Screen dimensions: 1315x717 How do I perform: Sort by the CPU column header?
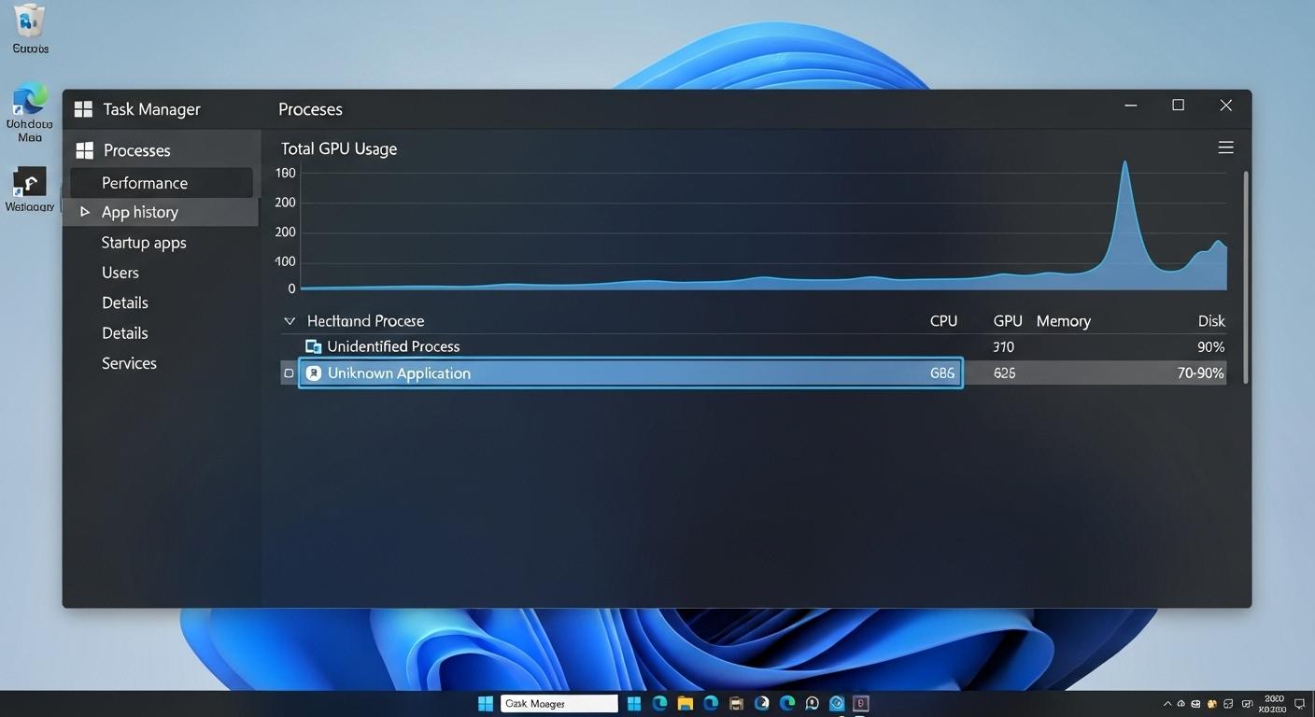pyautogui.click(x=943, y=321)
